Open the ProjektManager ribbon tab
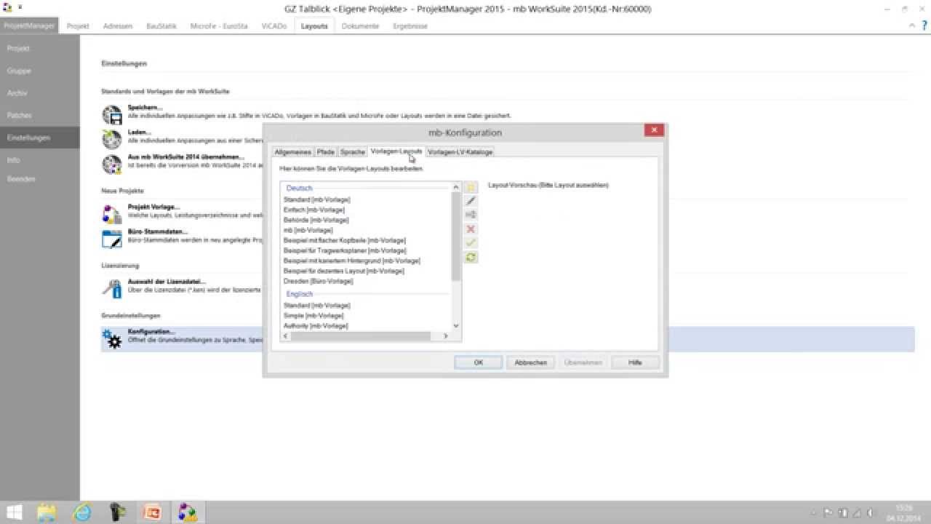 click(30, 25)
